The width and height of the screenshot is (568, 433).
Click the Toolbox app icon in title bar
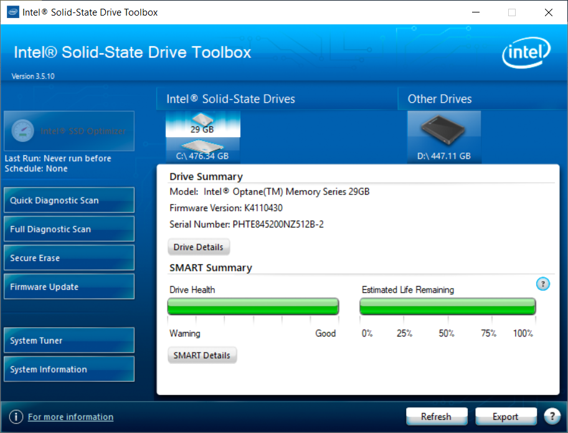tap(13, 12)
